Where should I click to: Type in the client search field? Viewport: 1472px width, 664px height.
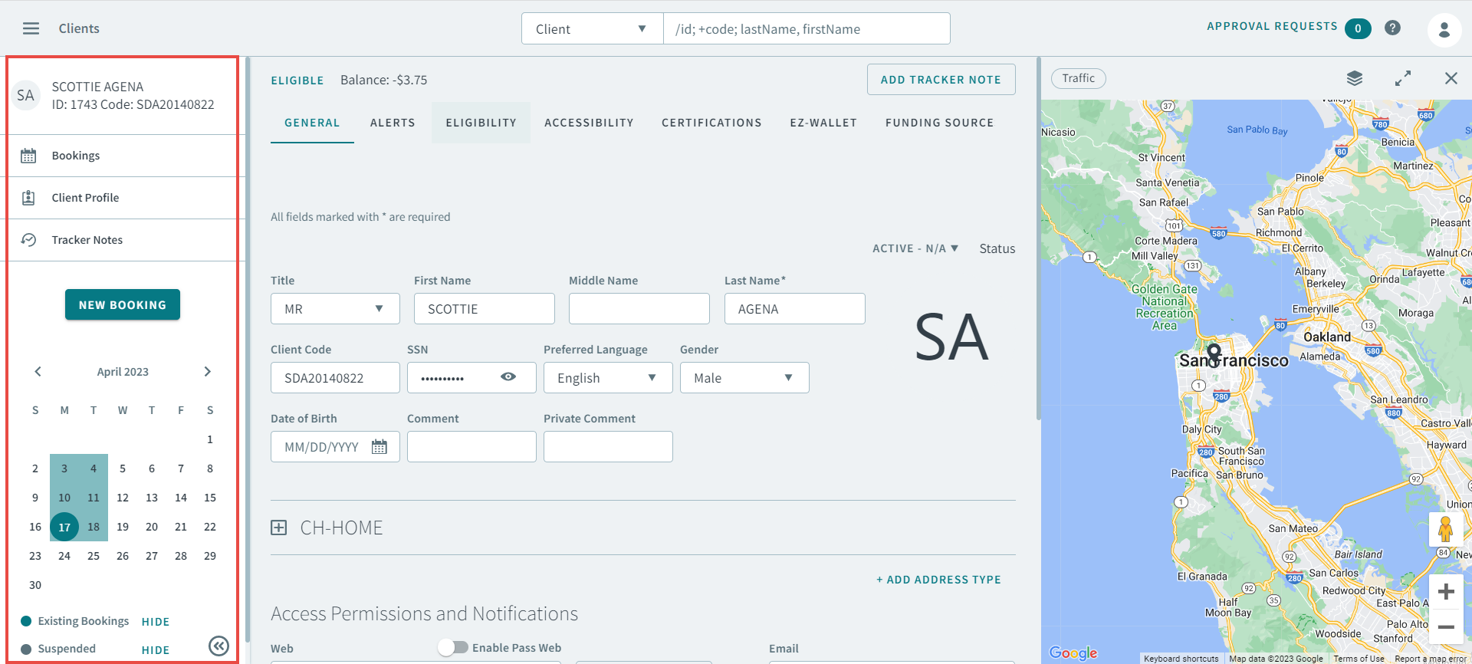(x=805, y=29)
